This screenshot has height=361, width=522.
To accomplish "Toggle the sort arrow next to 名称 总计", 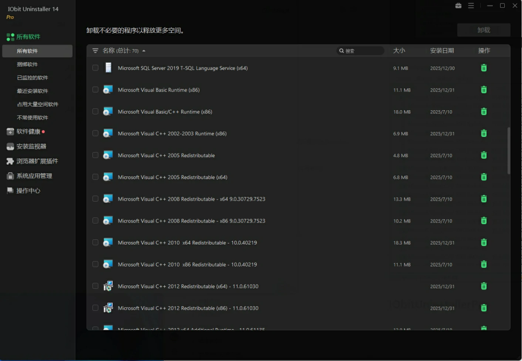I will click(x=144, y=51).
